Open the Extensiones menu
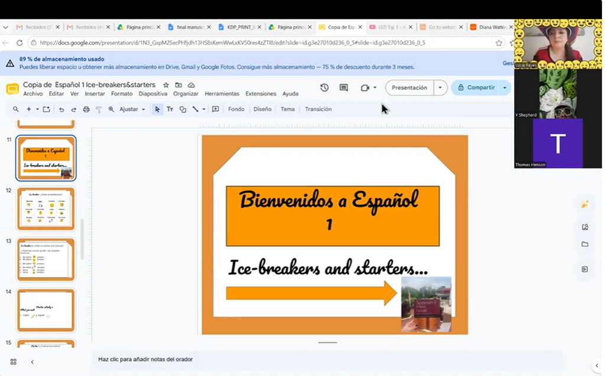Screen dimensions: 605x376 tap(261, 94)
